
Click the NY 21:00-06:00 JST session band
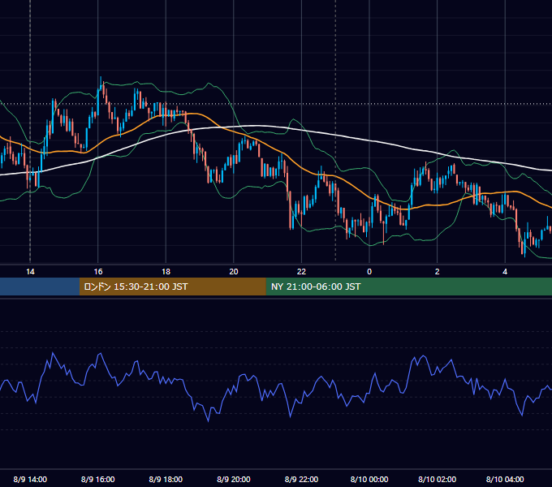pos(408,287)
